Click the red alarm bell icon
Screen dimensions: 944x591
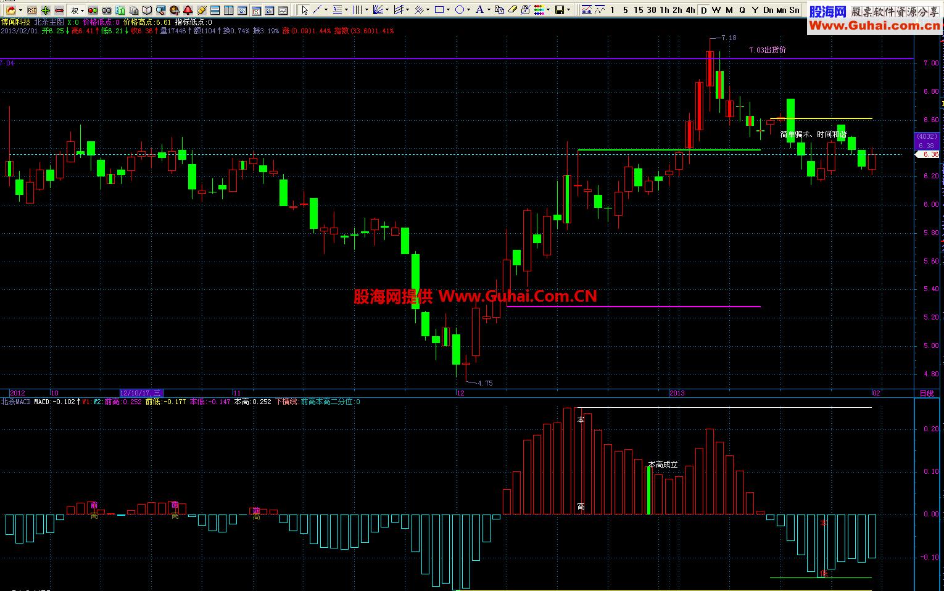click(188, 10)
